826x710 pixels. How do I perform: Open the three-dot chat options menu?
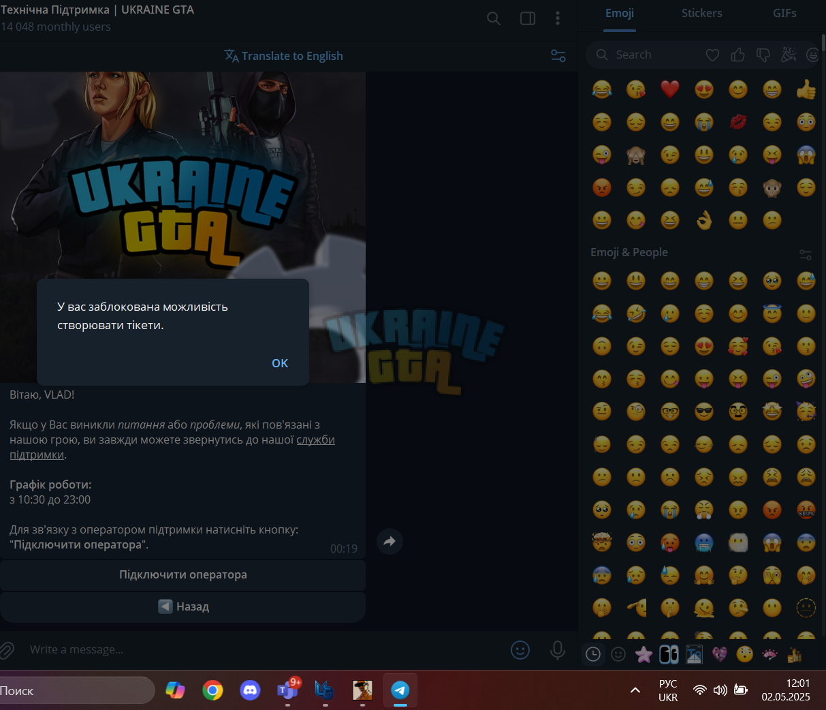click(558, 18)
